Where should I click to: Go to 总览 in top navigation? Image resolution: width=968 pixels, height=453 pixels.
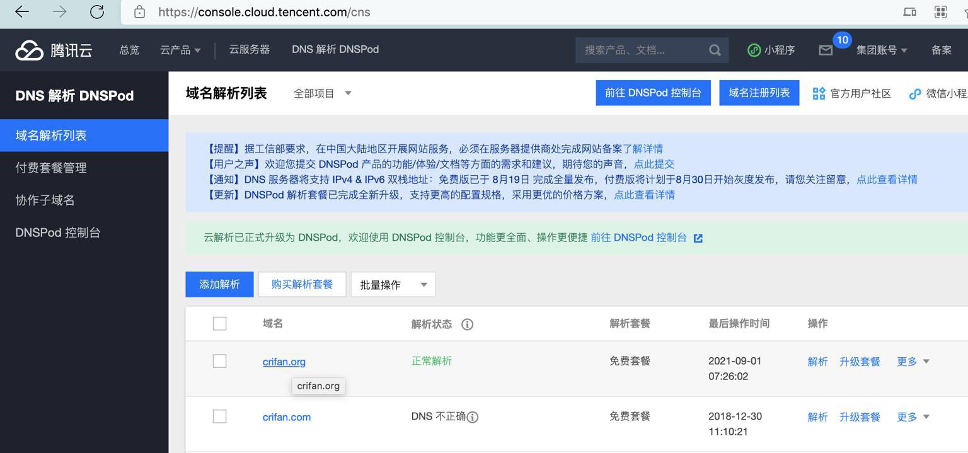point(129,50)
